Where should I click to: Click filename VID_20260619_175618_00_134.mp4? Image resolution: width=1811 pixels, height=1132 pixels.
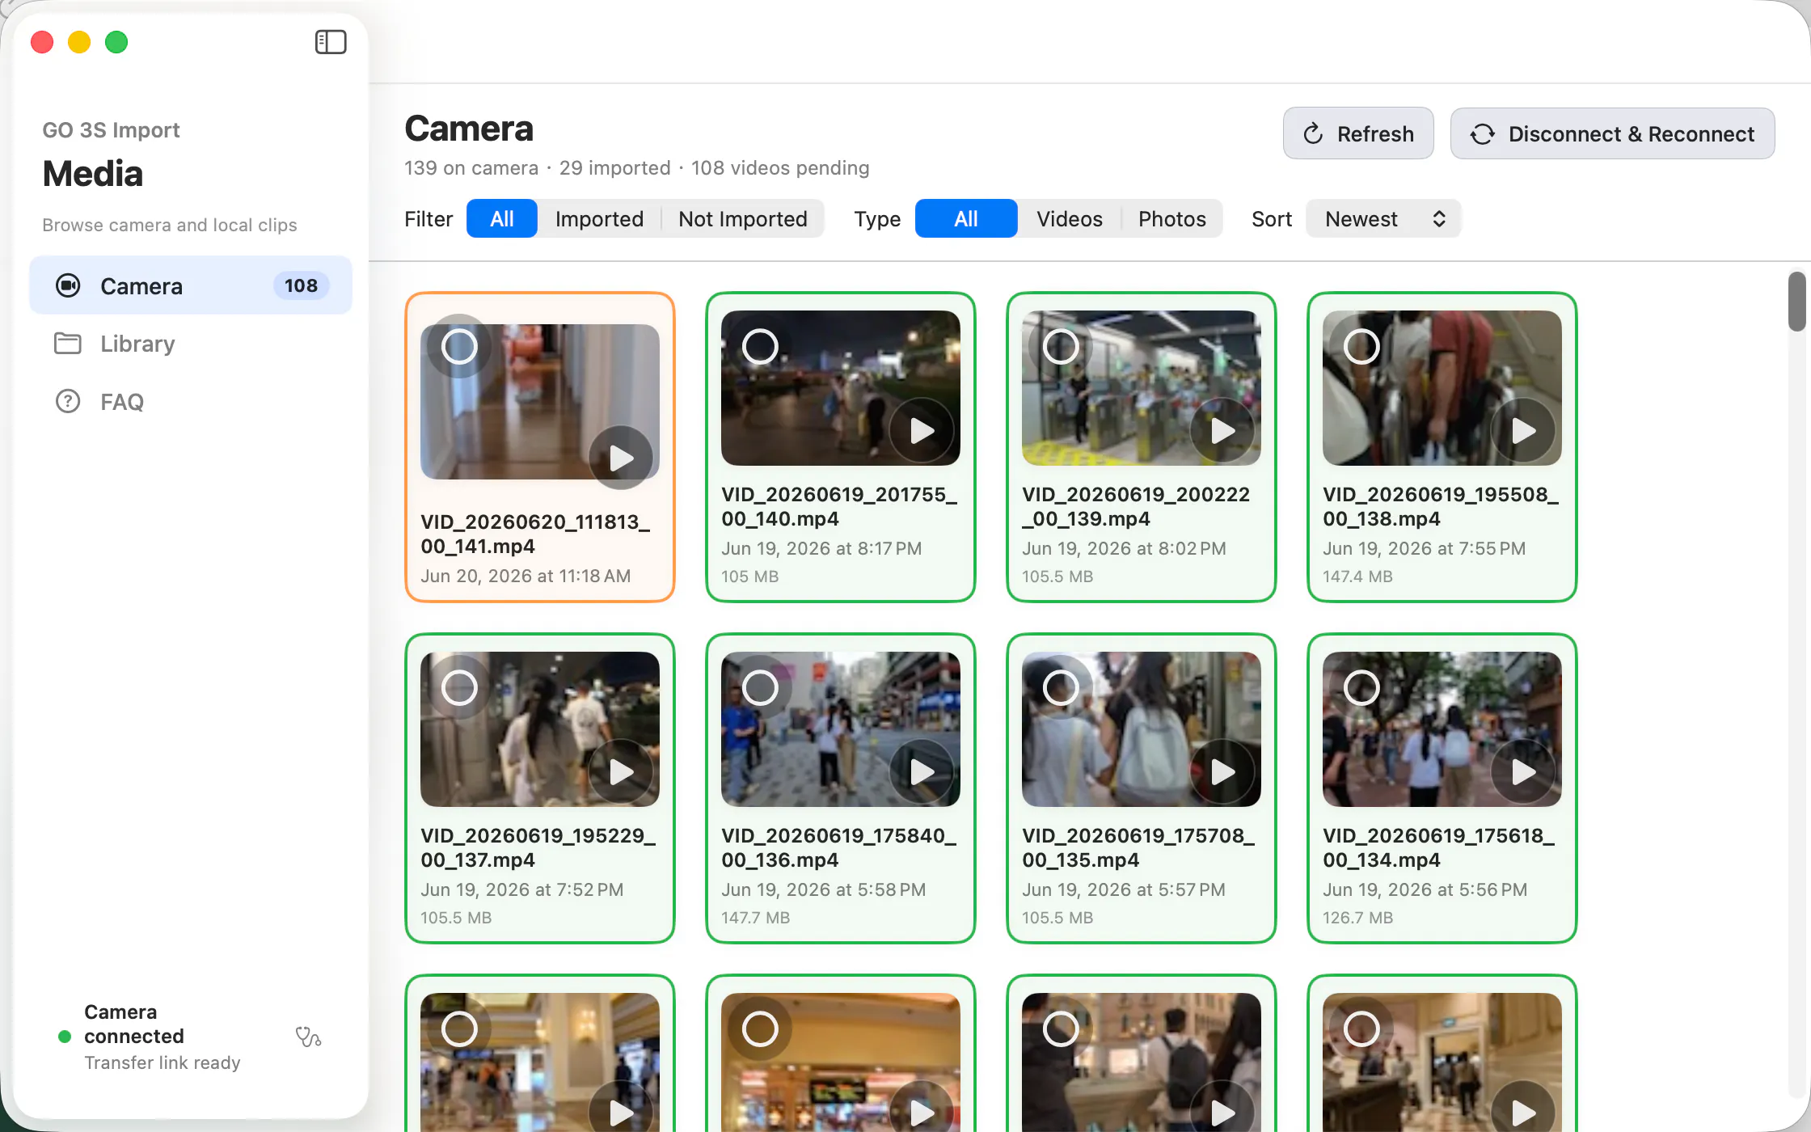1439,847
